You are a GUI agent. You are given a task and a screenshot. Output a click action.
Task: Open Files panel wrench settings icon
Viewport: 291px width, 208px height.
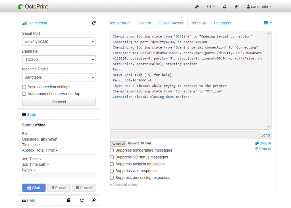pyautogui.click(x=94, y=200)
